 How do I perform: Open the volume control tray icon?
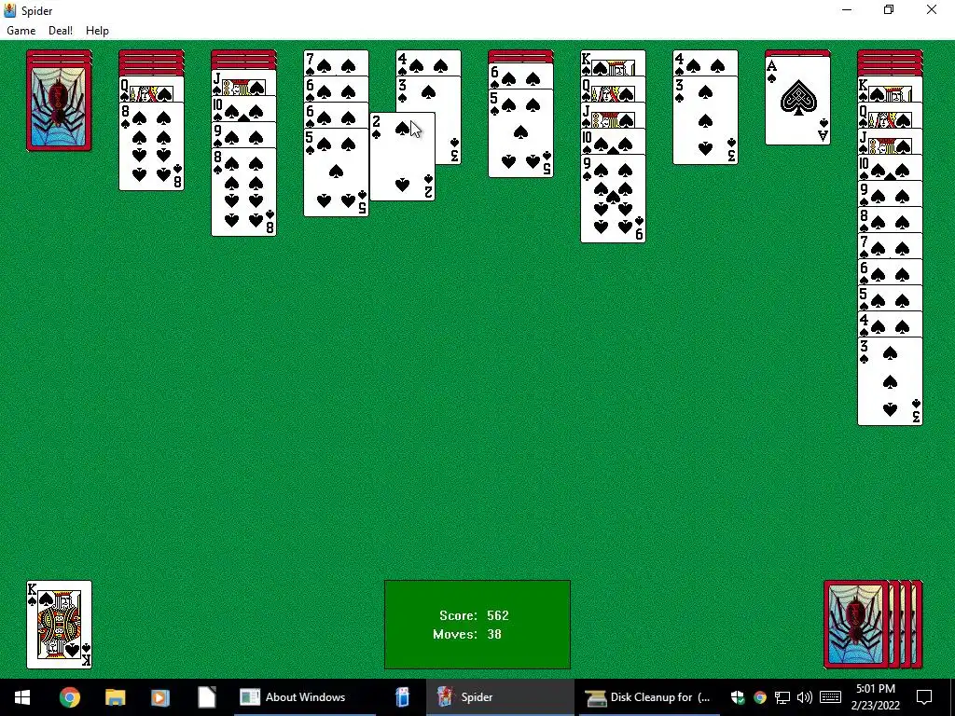pos(805,697)
